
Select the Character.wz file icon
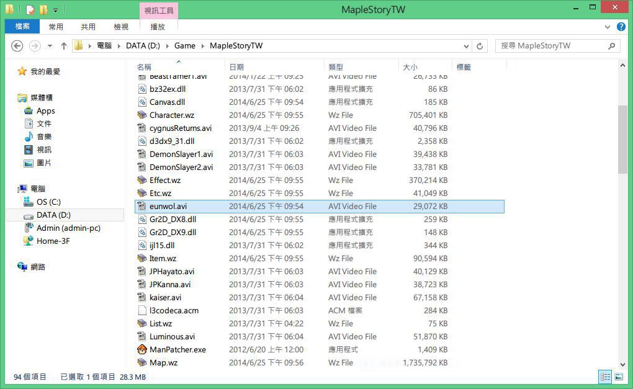(142, 115)
